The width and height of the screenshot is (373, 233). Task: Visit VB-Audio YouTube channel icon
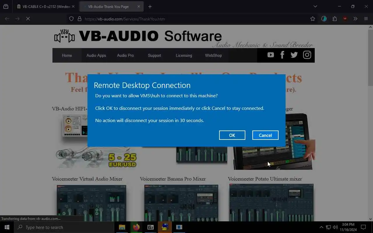(271, 55)
